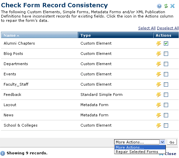Tick the School & Colleges checkbox
Viewport: 179px width, 158px height.
166,125
